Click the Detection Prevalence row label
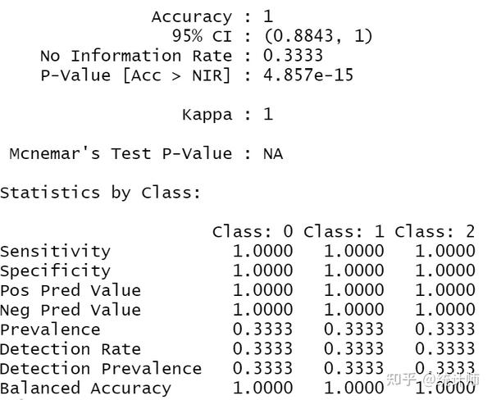492x400 pixels. 101,369
